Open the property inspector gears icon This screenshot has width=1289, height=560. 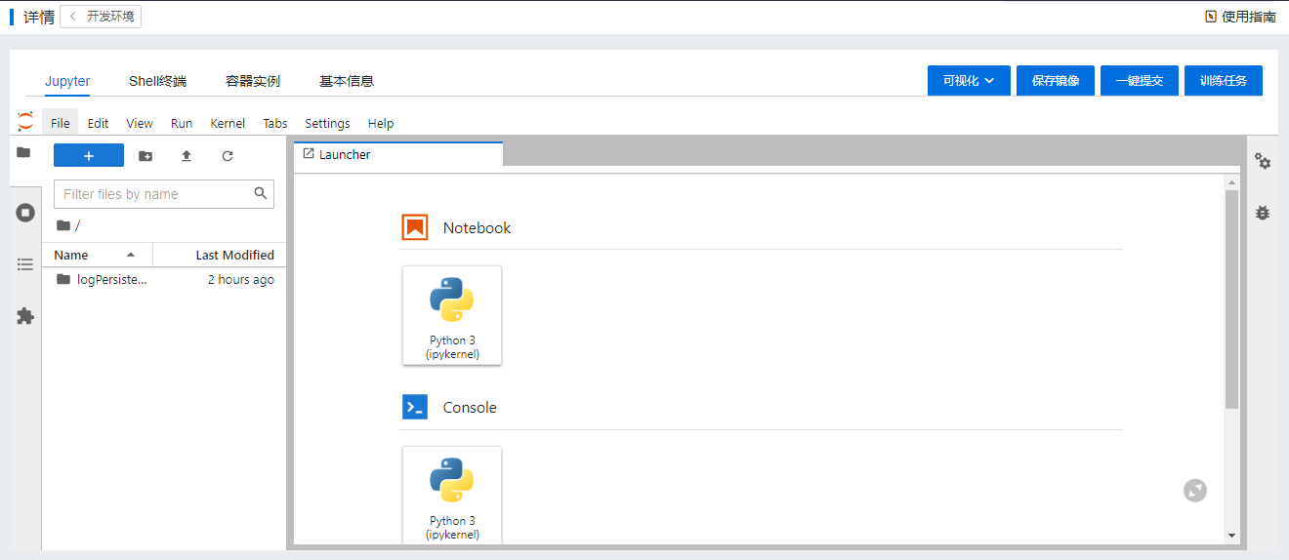pyautogui.click(x=1263, y=161)
